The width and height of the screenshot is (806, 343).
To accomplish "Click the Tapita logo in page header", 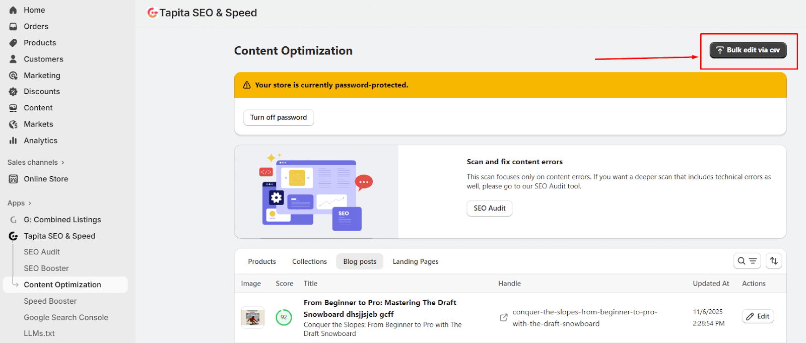I will [152, 13].
